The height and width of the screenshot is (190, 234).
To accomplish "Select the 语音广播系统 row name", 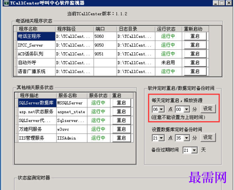I will [x=36, y=72].
